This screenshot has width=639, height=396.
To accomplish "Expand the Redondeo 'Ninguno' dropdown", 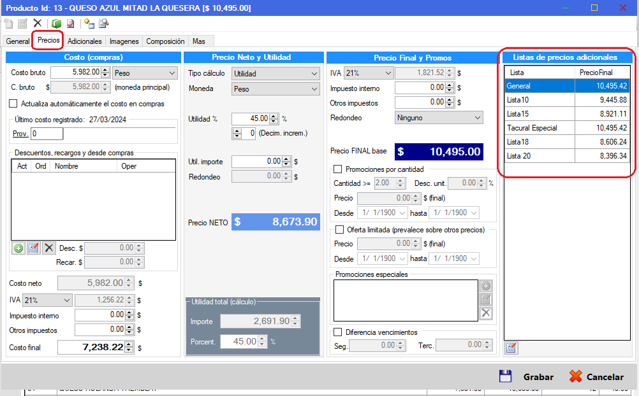I will 439,118.
